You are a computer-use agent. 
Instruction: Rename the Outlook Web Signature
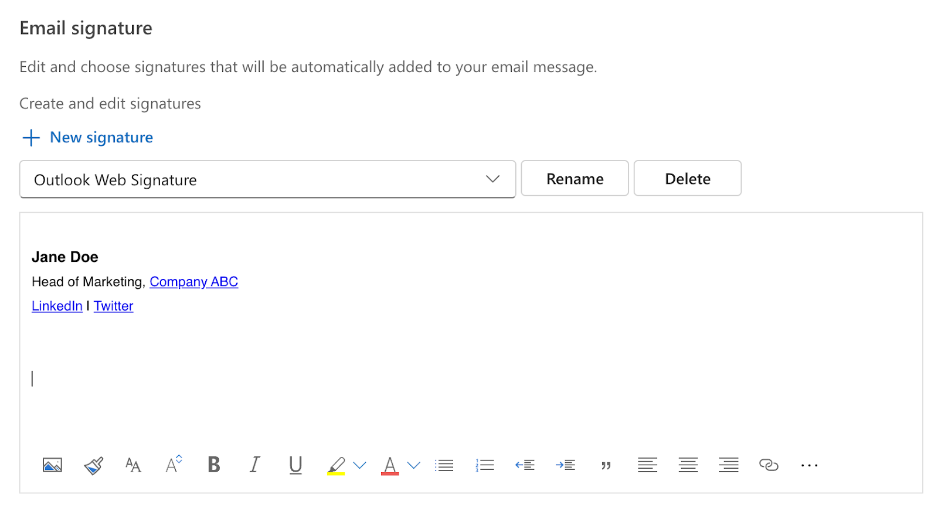[x=575, y=178]
